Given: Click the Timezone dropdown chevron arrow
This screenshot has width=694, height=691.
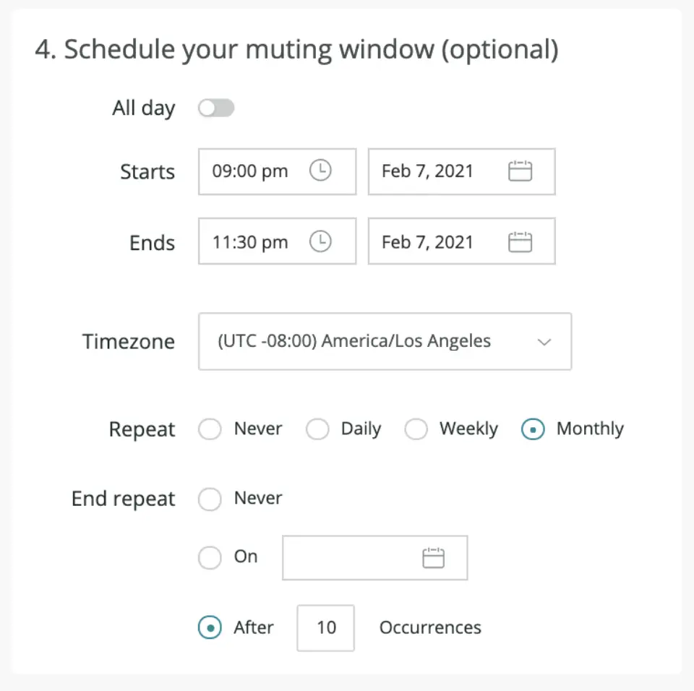Looking at the screenshot, I should (544, 342).
